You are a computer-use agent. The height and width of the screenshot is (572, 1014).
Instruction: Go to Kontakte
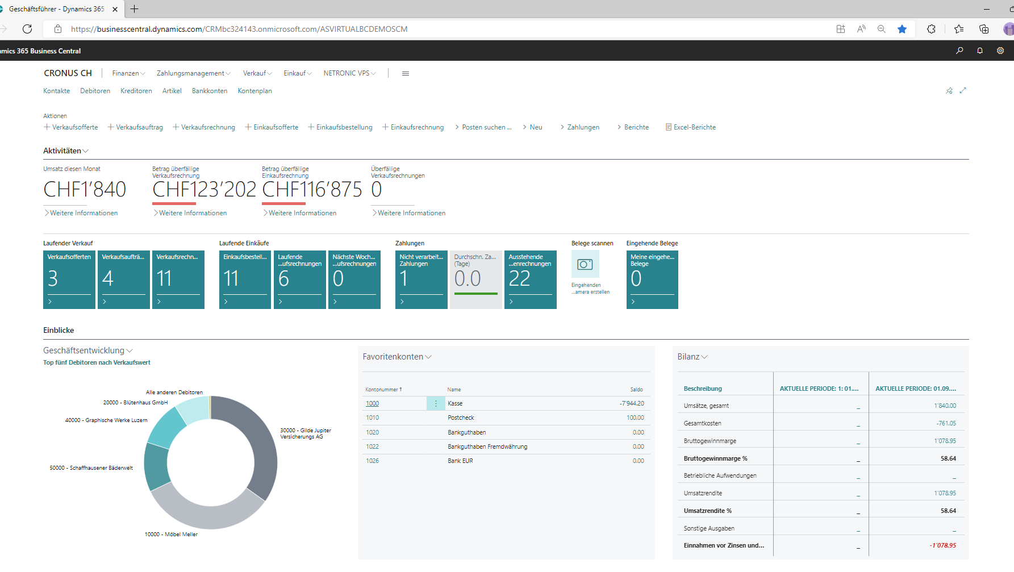(x=57, y=91)
